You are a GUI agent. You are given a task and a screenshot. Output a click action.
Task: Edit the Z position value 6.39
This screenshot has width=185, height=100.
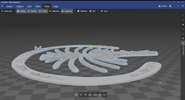pyautogui.click(x=100, y=95)
